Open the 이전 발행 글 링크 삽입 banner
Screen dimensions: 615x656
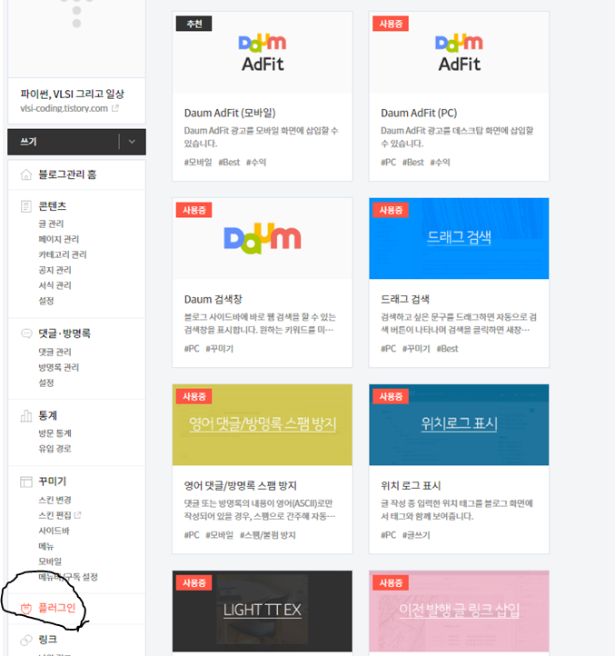[459, 611]
